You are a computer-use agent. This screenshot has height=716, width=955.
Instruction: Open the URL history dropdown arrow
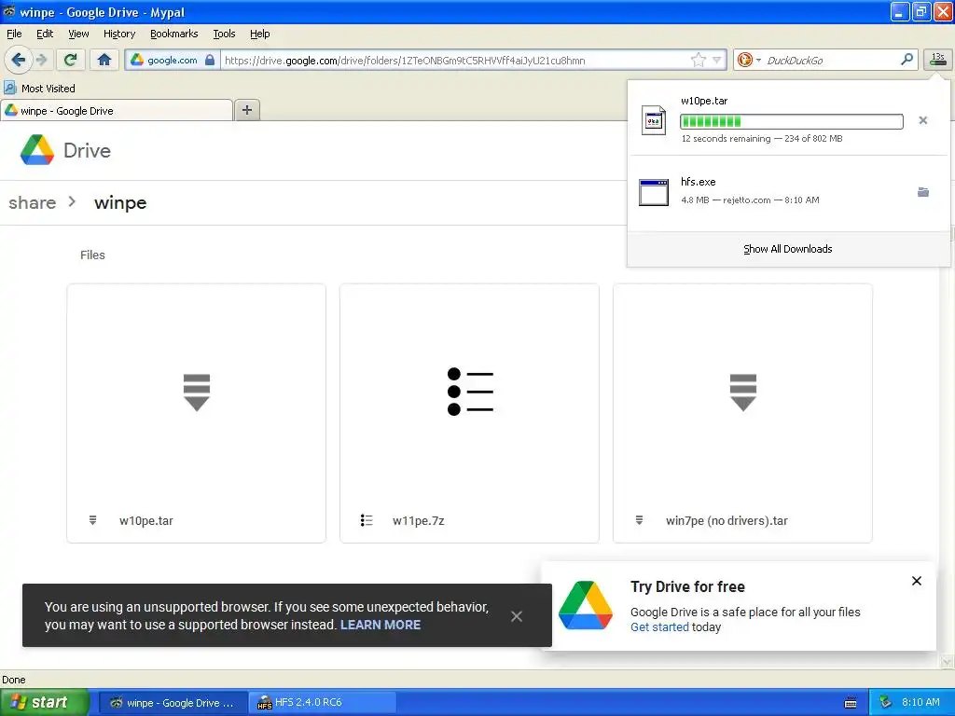tap(717, 60)
